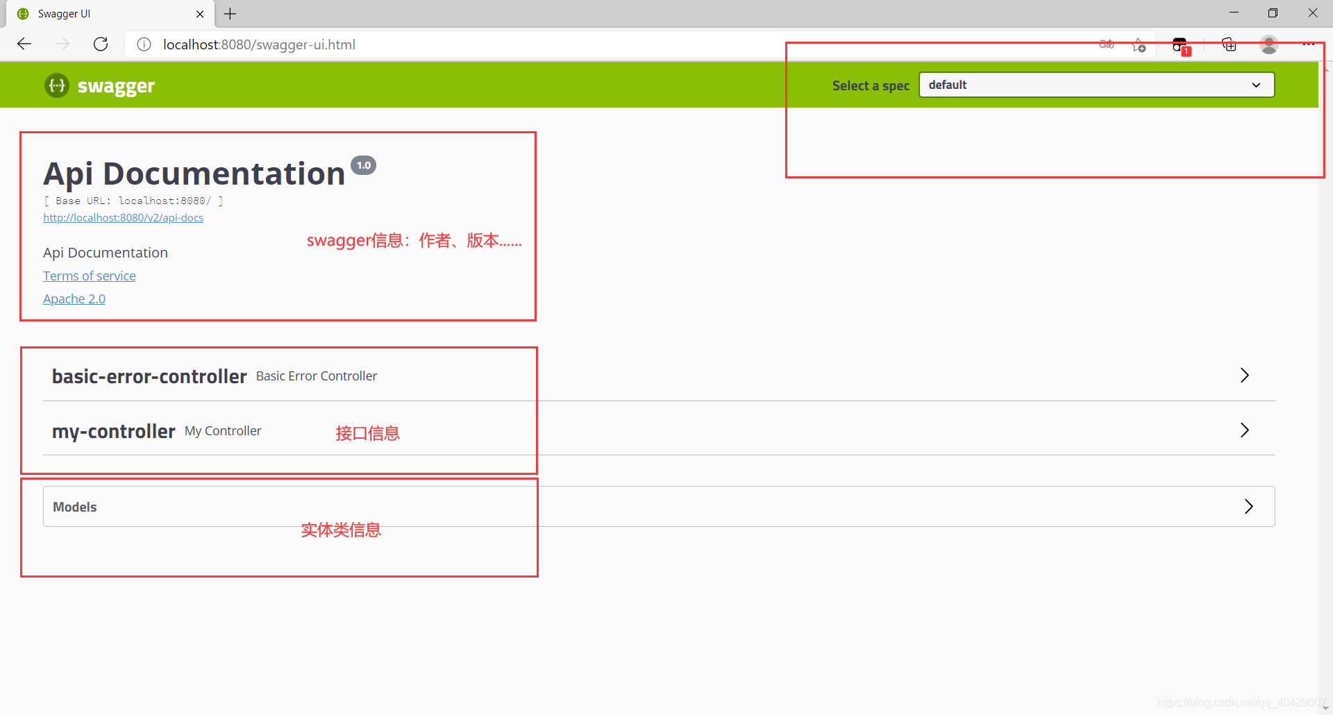
Task: Click the browser forward arrow
Action: pyautogui.click(x=62, y=44)
